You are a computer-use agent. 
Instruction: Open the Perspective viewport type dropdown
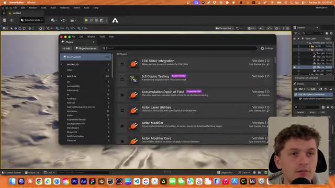pos(224,28)
